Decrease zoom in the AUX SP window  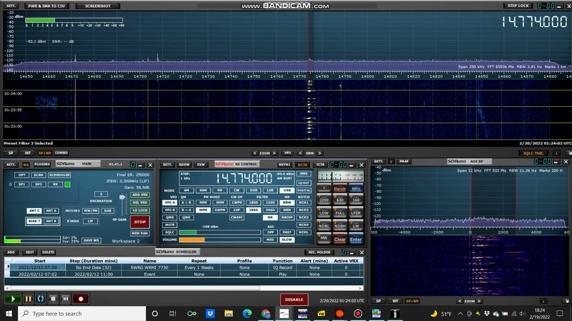[x=460, y=301]
